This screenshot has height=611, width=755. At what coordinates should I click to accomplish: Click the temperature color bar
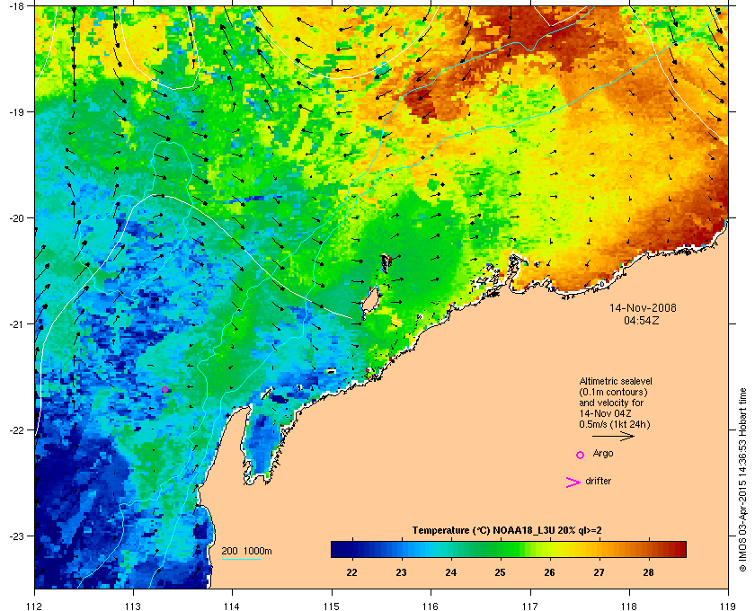click(509, 549)
